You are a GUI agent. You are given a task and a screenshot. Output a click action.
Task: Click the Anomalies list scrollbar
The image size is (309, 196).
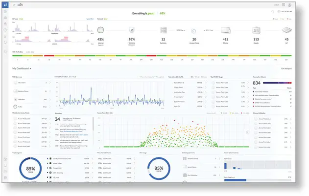pos(93,124)
